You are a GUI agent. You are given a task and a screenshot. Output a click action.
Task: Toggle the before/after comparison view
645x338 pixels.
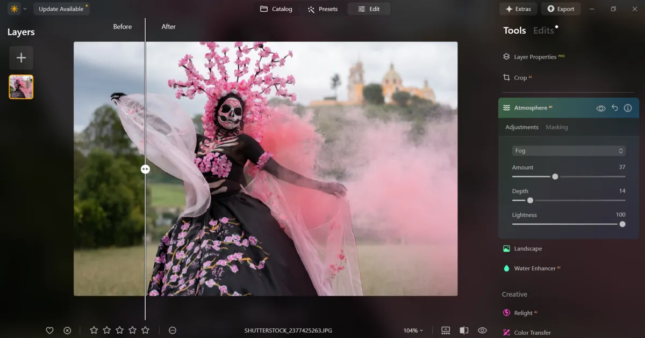tap(464, 330)
